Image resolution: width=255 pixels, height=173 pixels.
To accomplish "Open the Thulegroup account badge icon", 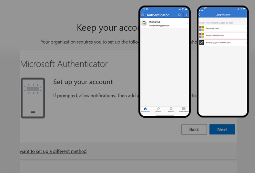I will click(144, 23).
